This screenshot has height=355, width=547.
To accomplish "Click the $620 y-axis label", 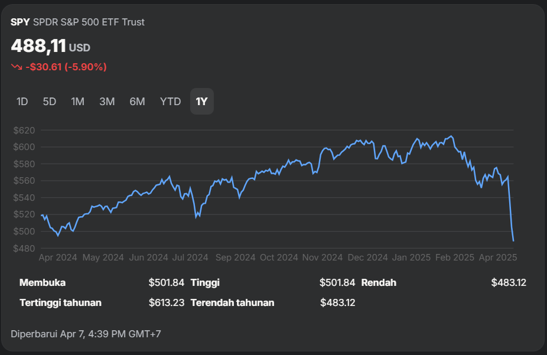I will click(x=24, y=131).
